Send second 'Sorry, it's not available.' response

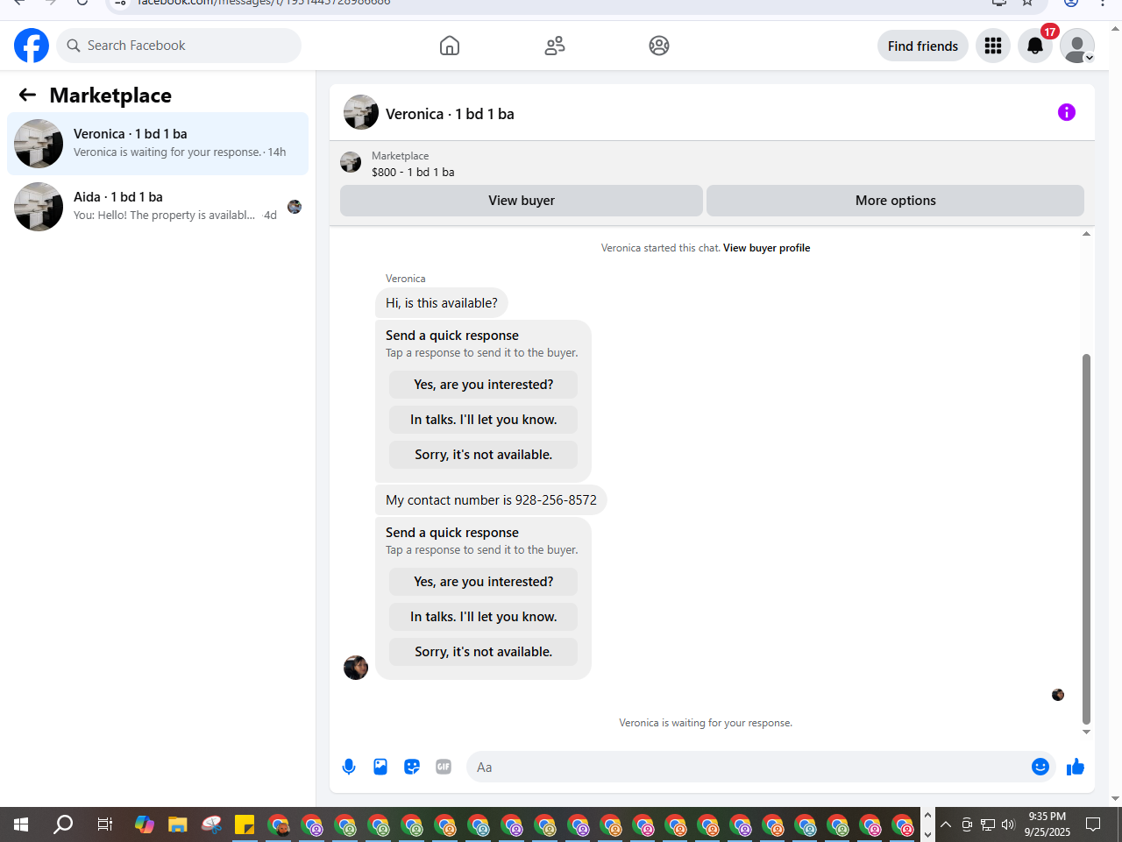pos(484,652)
